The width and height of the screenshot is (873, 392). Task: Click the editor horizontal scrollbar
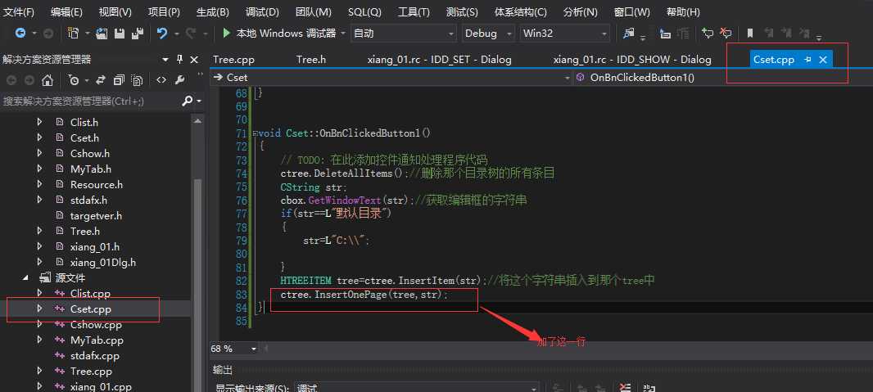point(568,349)
